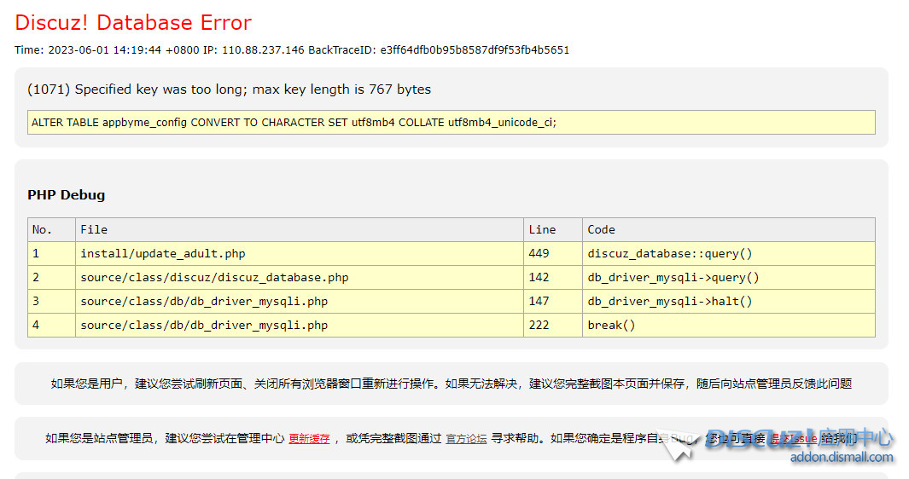Click the IP address 110.88.237.146
Screen dimensions: 909x479
pos(263,50)
